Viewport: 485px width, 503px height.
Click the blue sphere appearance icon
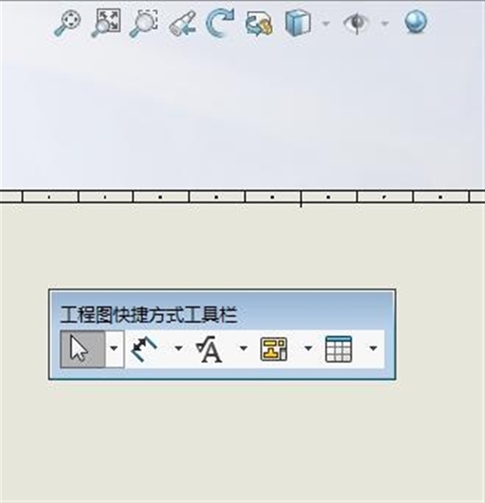416,22
